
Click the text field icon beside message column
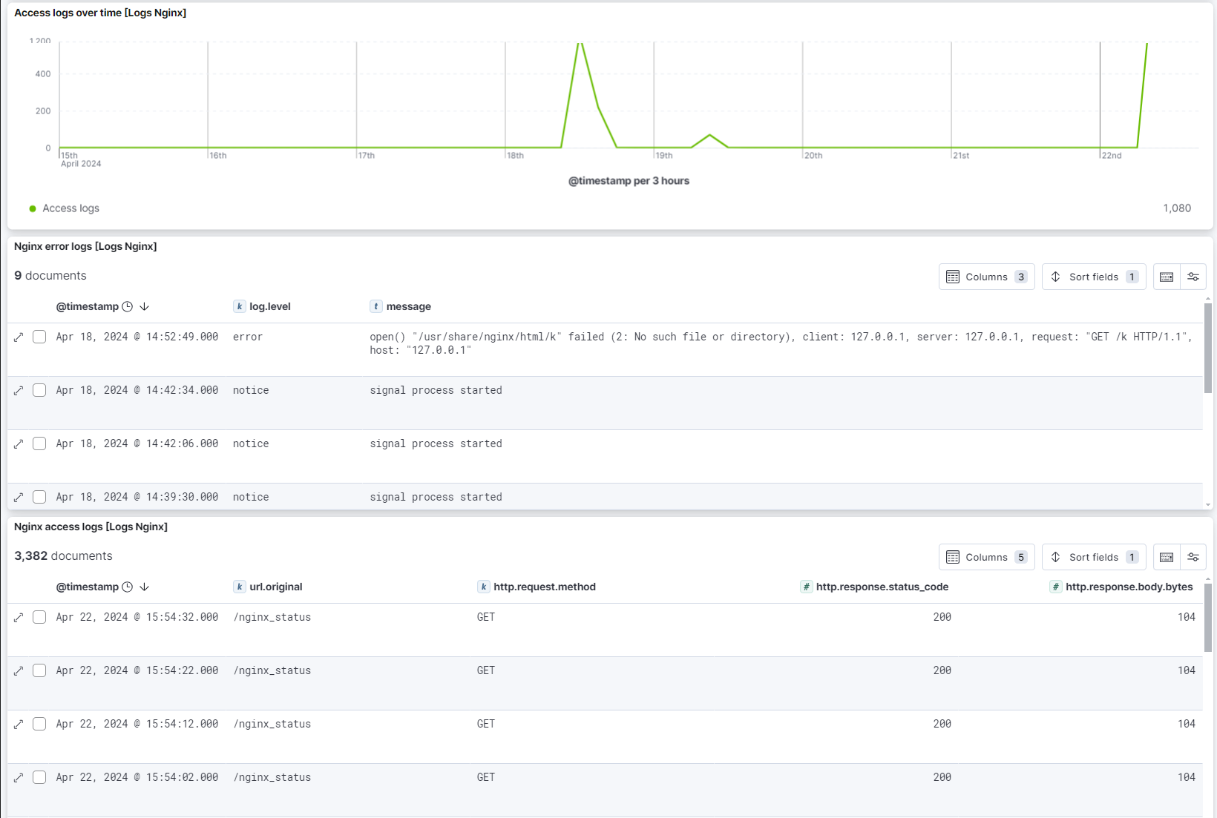coord(376,306)
